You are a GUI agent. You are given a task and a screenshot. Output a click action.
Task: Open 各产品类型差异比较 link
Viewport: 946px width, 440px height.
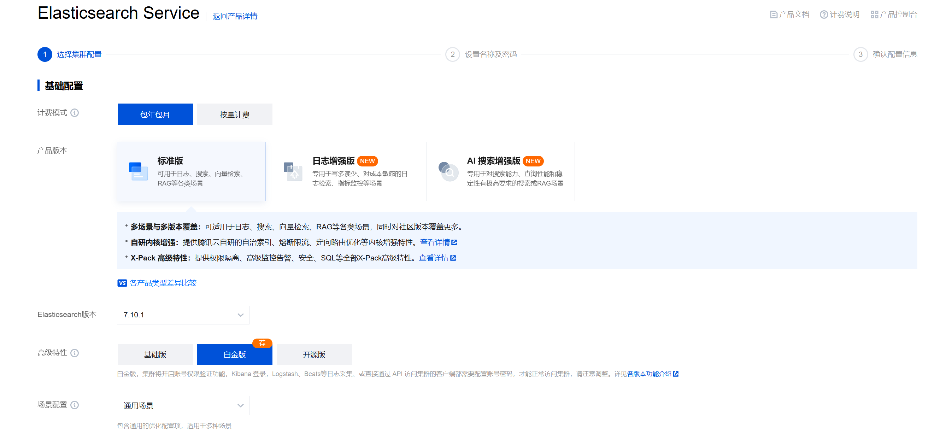click(x=163, y=283)
